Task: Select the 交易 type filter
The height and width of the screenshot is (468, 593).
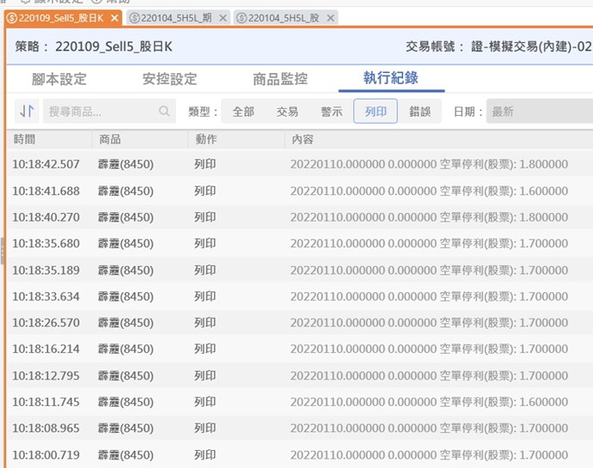Action: [287, 112]
